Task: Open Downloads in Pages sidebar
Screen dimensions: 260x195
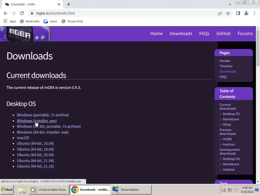Action: (x=228, y=71)
